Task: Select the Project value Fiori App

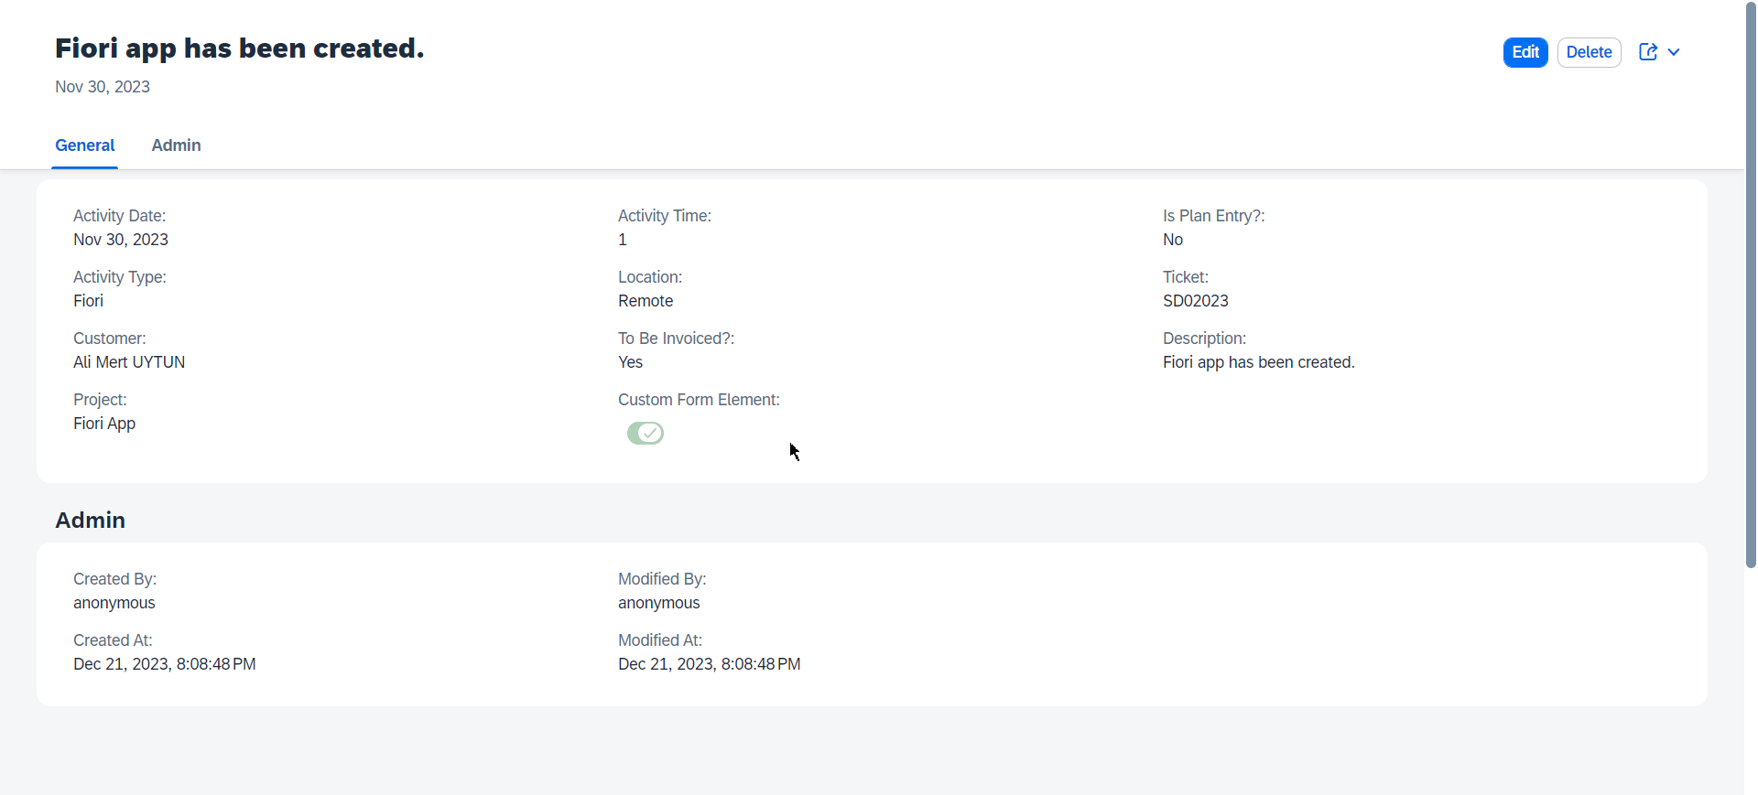Action: point(104,424)
